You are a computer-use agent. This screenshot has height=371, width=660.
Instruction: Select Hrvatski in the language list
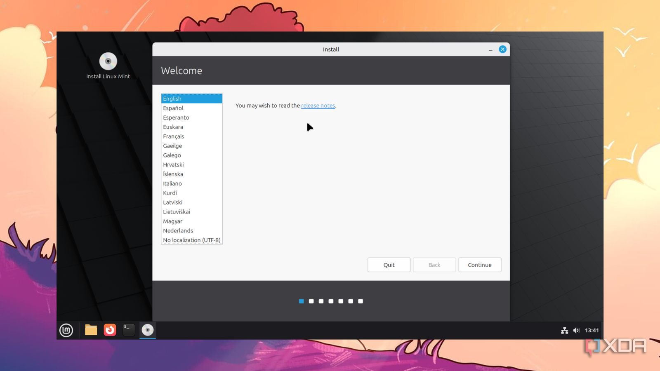pyautogui.click(x=192, y=164)
